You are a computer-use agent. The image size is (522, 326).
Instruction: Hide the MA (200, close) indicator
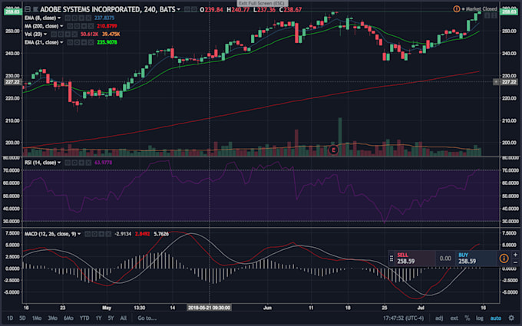pos(70,26)
